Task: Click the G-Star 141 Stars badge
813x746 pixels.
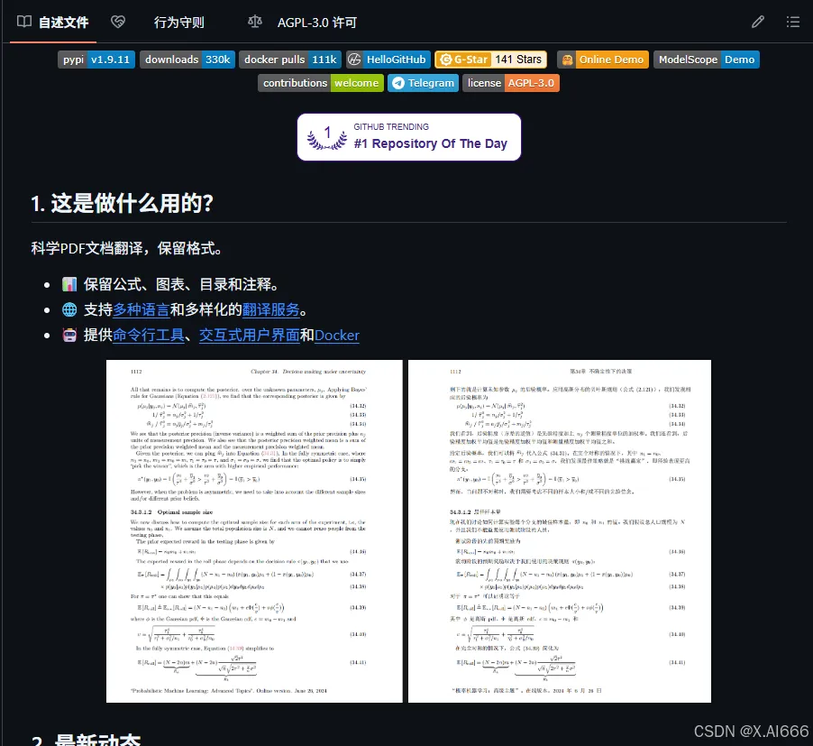Action: [x=490, y=60]
